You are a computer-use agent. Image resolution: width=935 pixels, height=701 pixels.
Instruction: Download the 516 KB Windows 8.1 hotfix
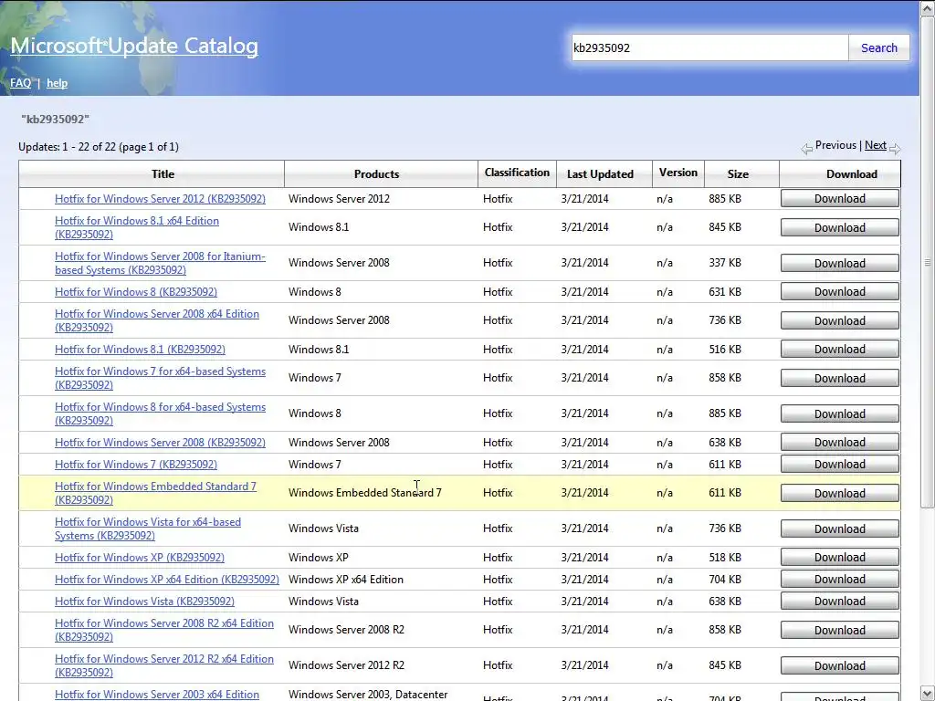(x=840, y=350)
